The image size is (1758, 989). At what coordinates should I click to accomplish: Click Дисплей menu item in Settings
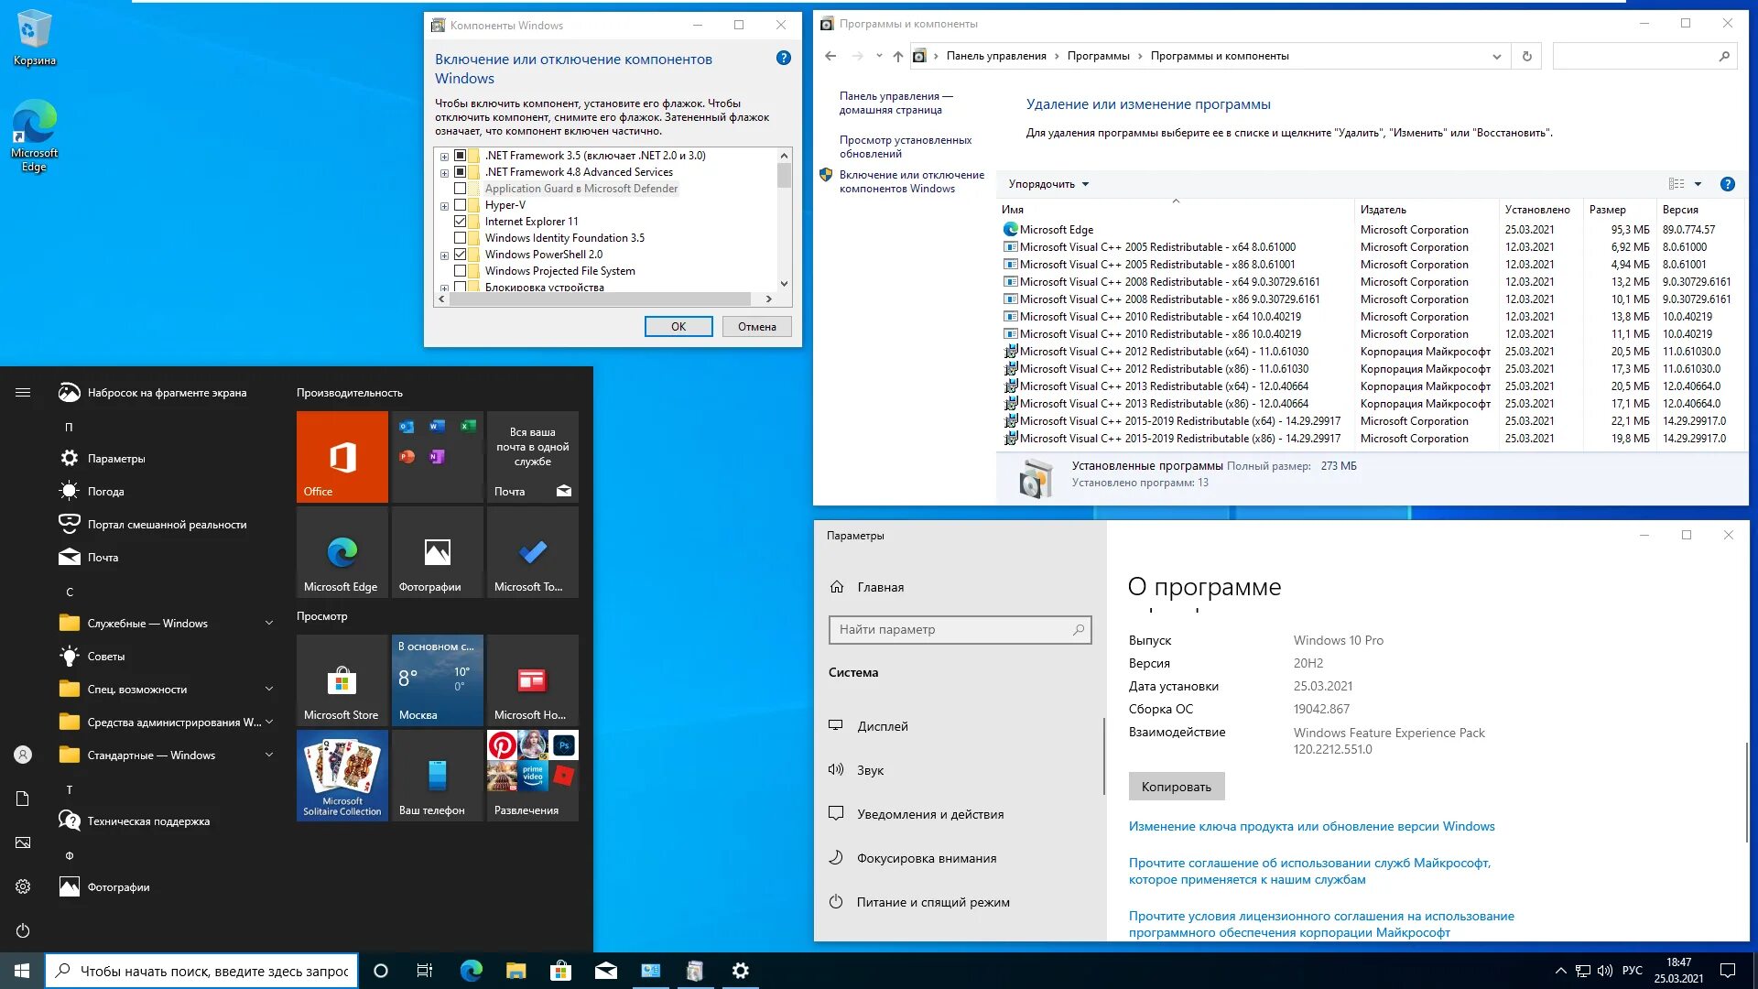tap(884, 726)
